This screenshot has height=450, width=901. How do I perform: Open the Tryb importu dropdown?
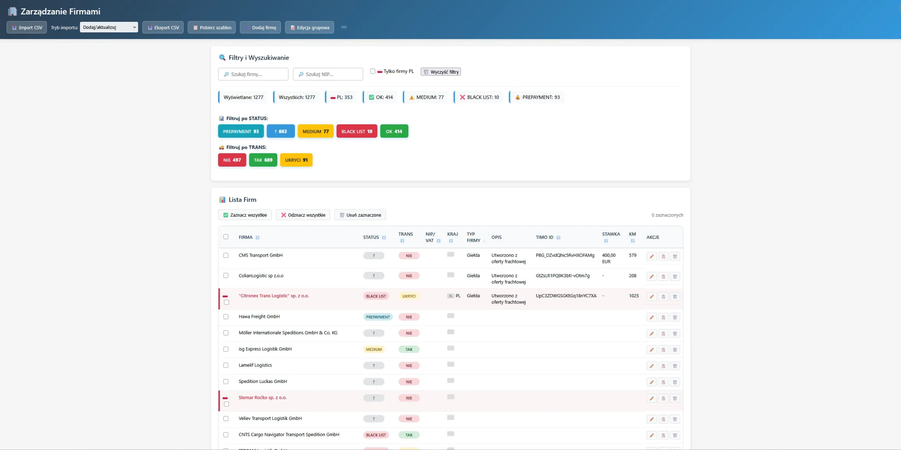(109, 27)
